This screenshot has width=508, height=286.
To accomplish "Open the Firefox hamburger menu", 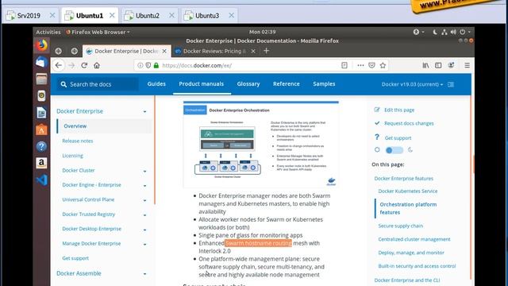I will click(x=468, y=65).
